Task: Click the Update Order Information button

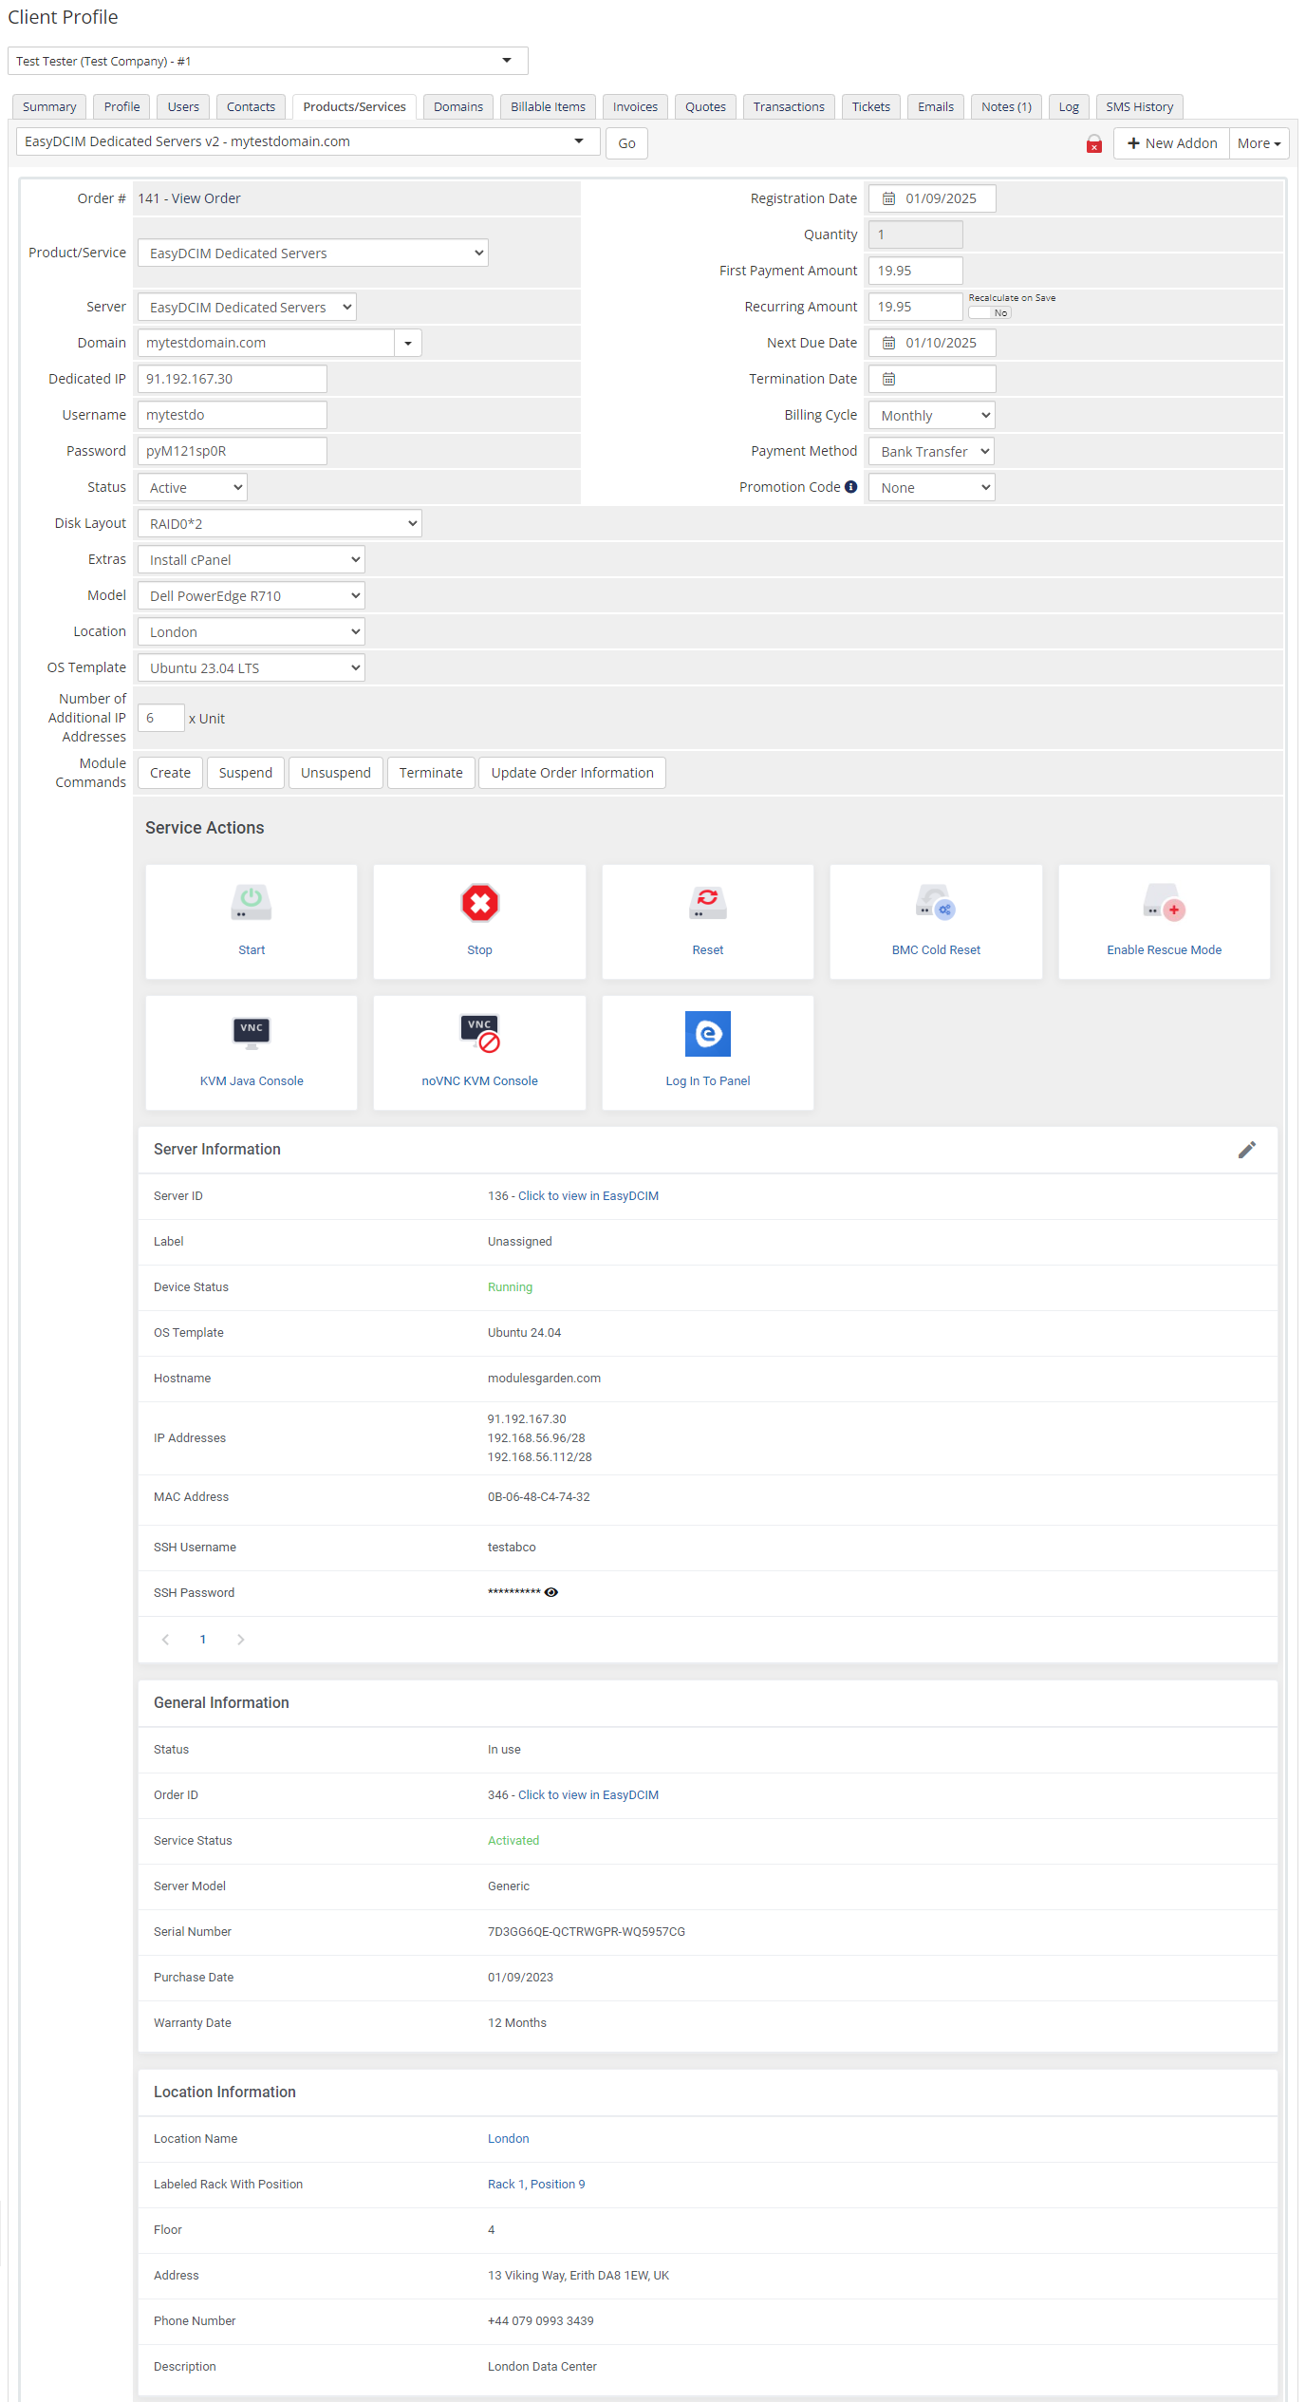Action: (x=572, y=773)
